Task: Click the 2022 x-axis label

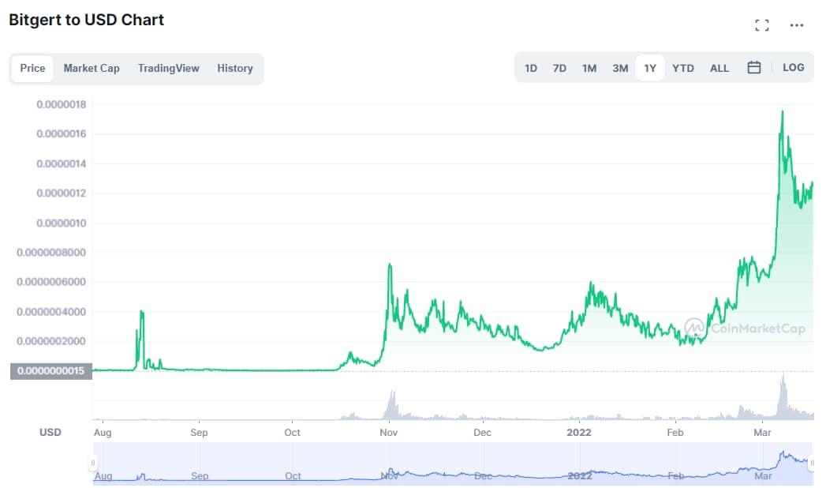Action: coord(579,433)
